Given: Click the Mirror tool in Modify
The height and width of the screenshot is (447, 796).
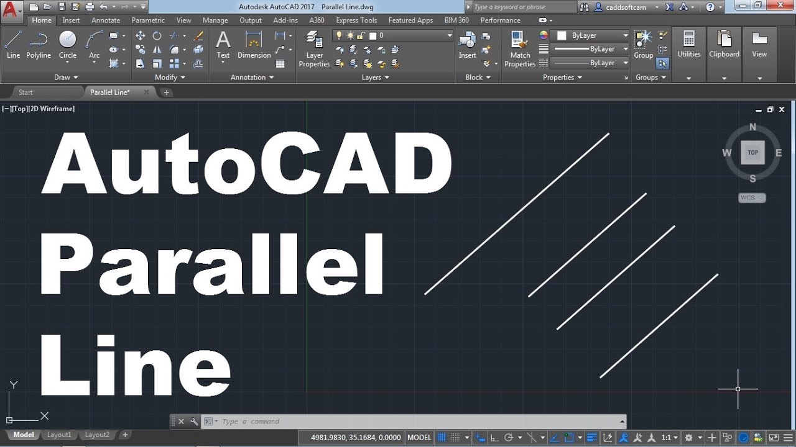Looking at the screenshot, I should (x=157, y=50).
